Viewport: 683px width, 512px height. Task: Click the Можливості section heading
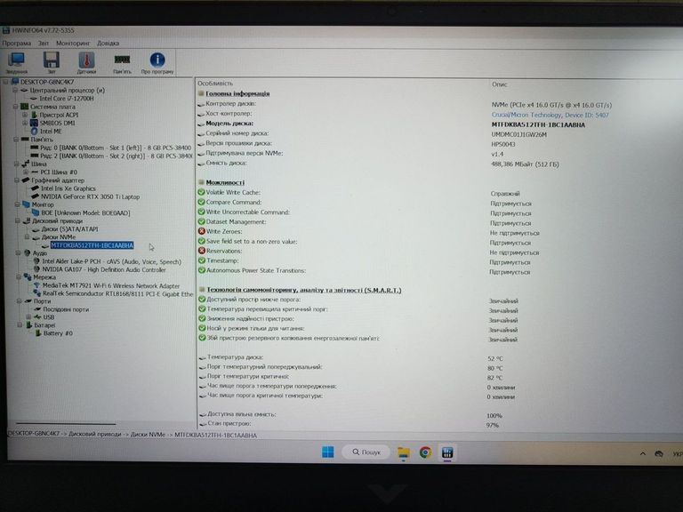[225, 182]
